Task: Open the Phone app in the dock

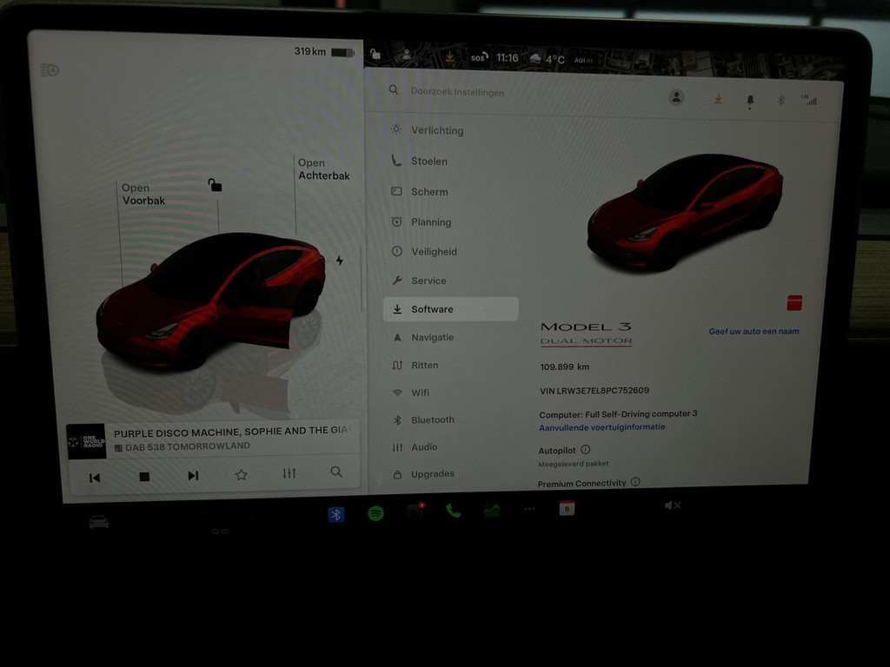Action: click(x=453, y=511)
